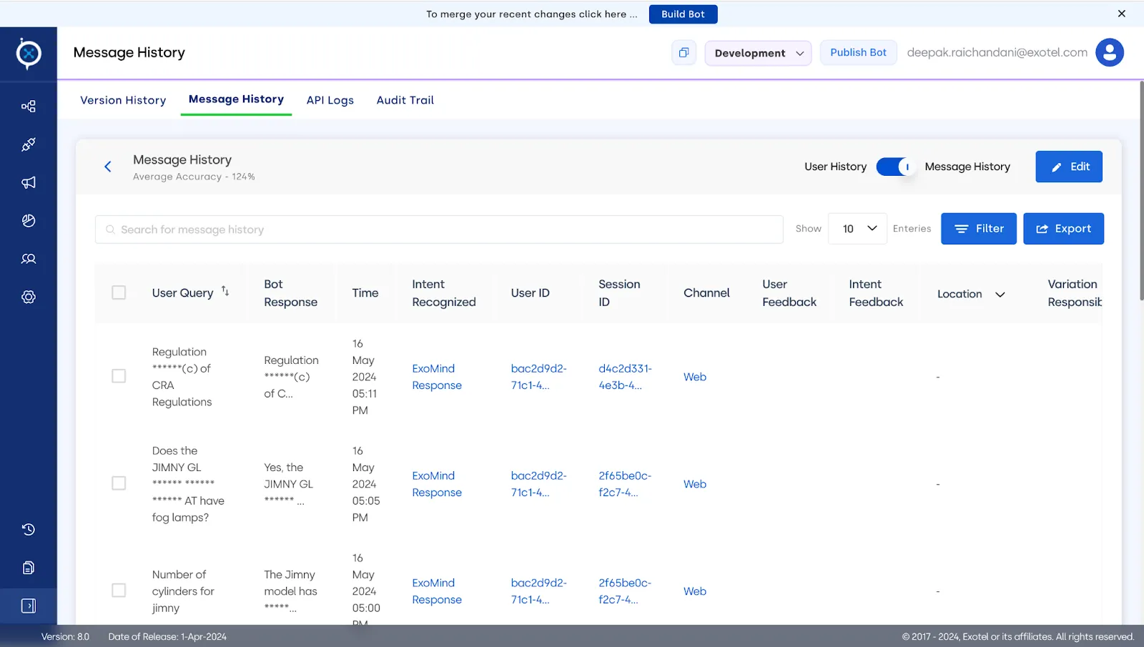Click the Exotel logo in the sidebar
Image resolution: width=1144 pixels, height=647 pixels.
[29, 54]
